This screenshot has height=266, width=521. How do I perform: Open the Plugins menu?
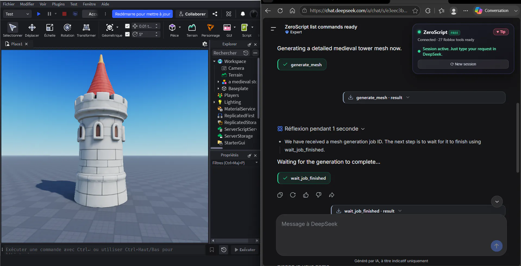(58, 4)
